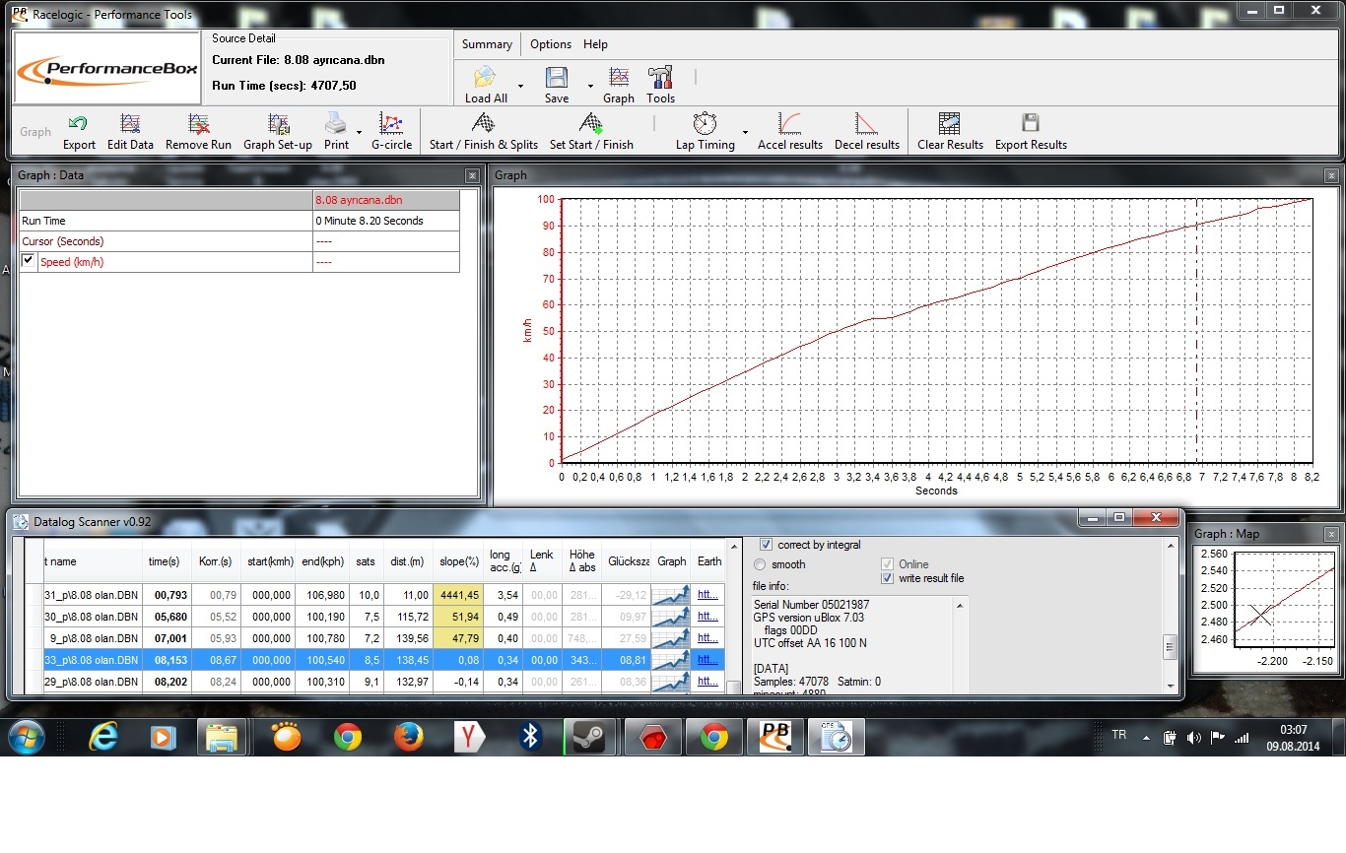Toggle 'write result file' checkbox
Screen dimensions: 1346x853
(887, 578)
